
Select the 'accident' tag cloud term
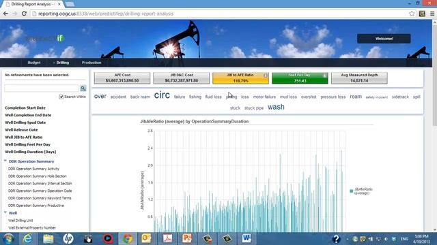click(x=118, y=97)
